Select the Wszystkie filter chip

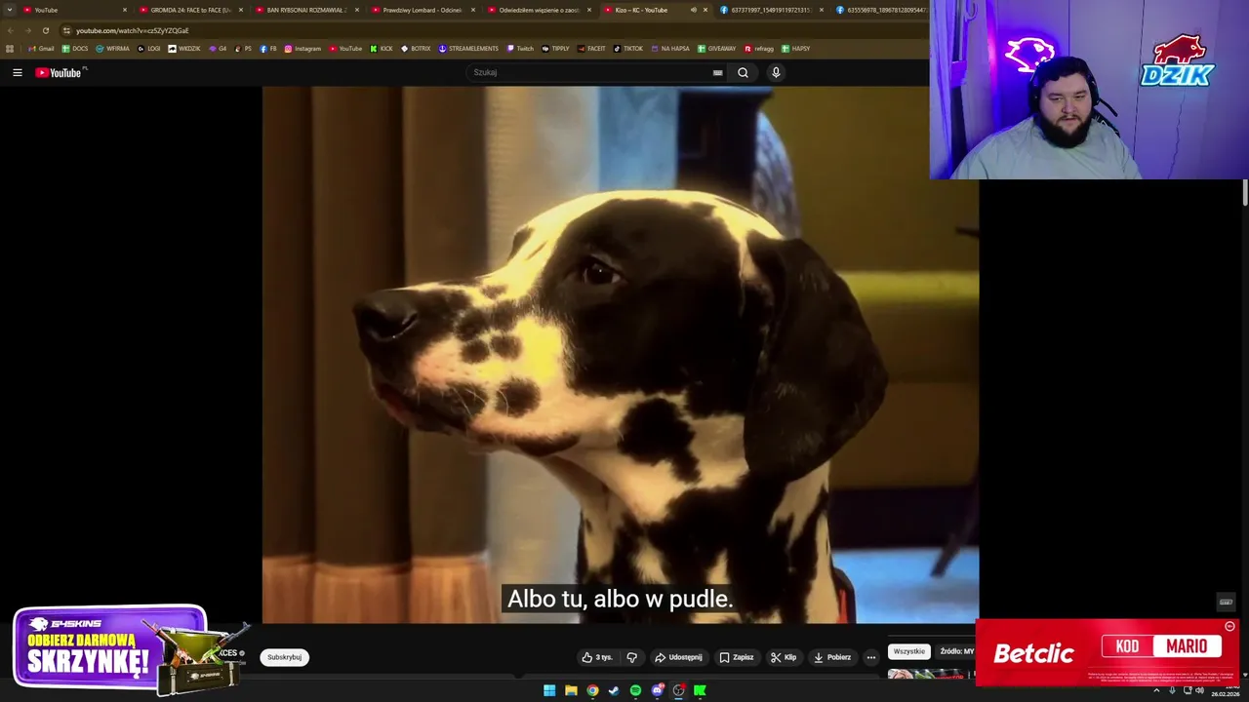coord(908,651)
